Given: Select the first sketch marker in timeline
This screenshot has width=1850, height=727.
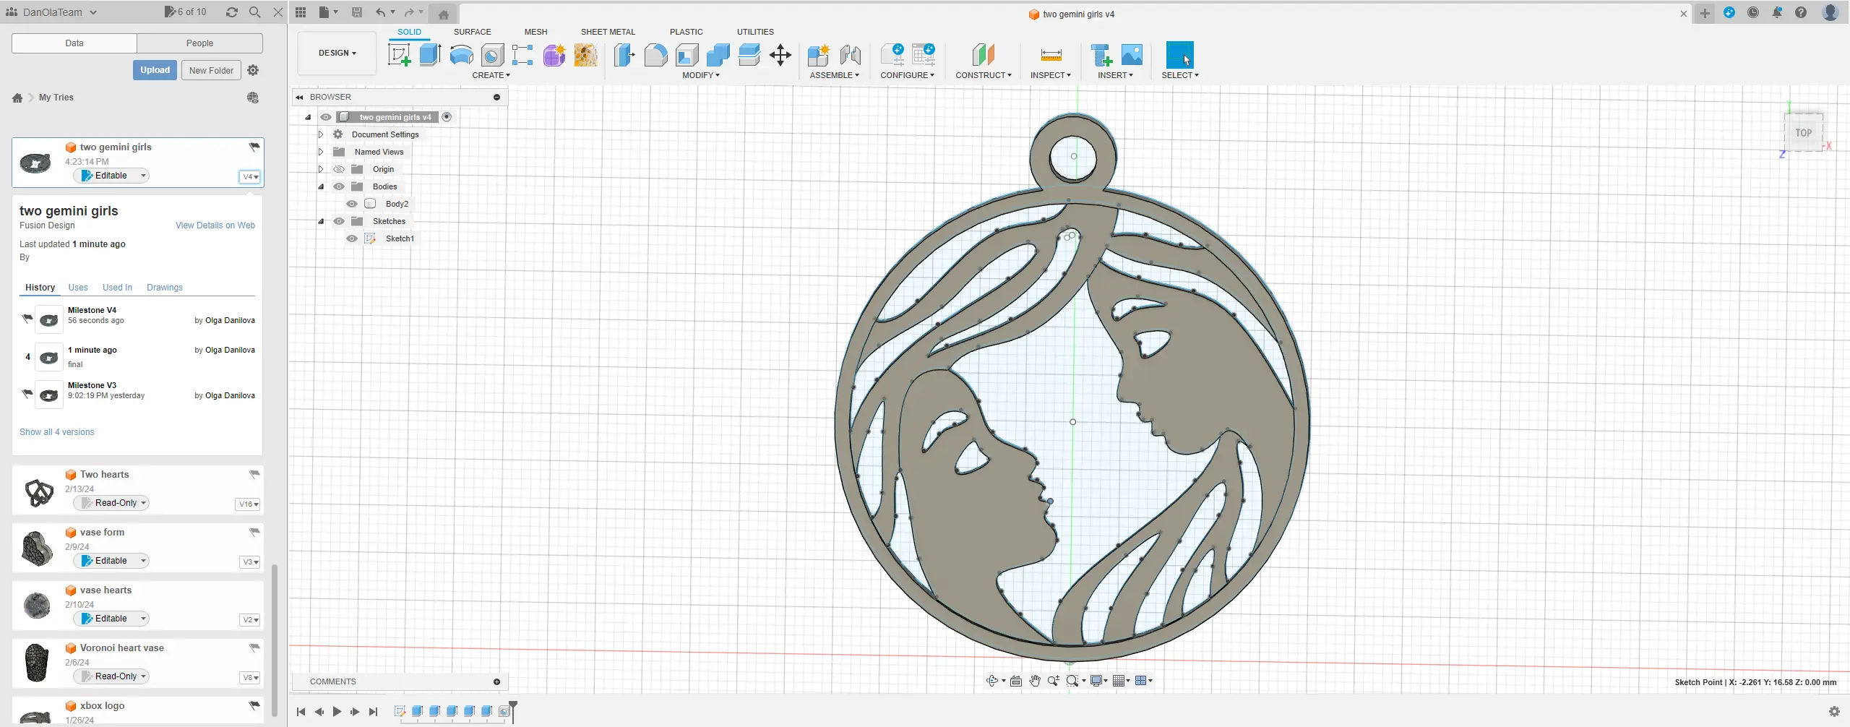Looking at the screenshot, I should tap(400, 712).
